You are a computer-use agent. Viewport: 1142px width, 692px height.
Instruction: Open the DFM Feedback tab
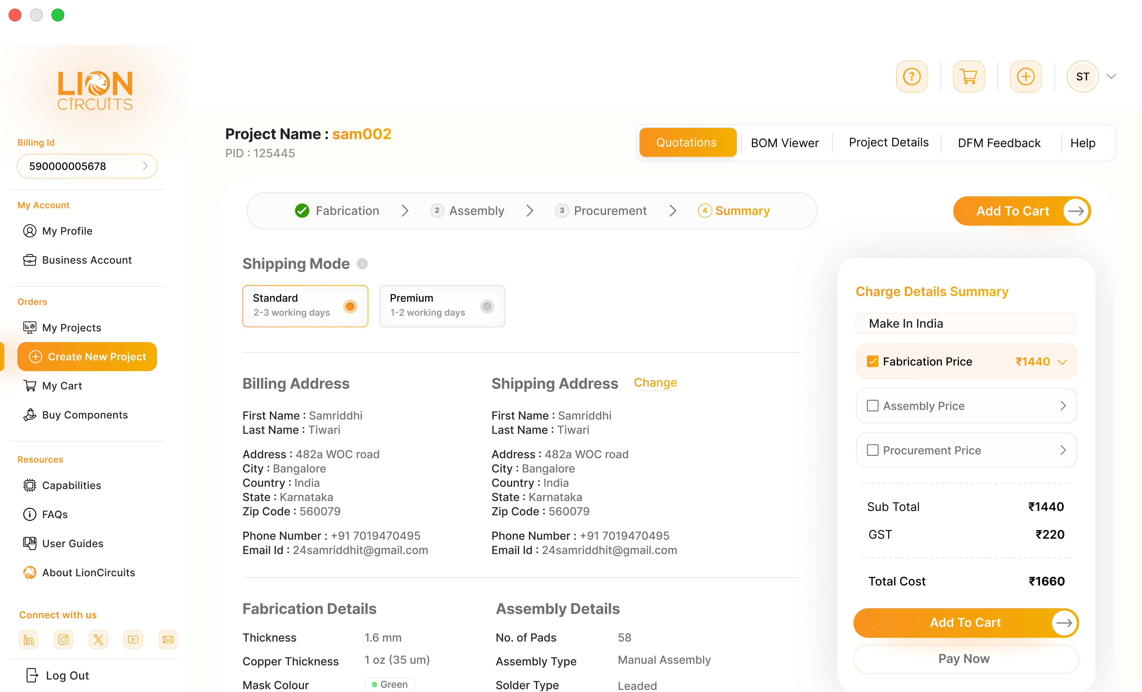click(x=999, y=143)
